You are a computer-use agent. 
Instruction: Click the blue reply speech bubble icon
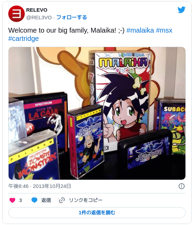(x=34, y=200)
